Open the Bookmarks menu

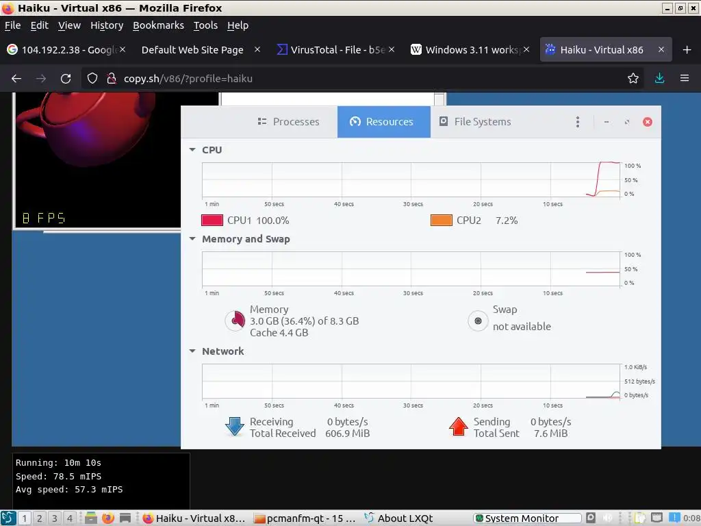pos(158,25)
